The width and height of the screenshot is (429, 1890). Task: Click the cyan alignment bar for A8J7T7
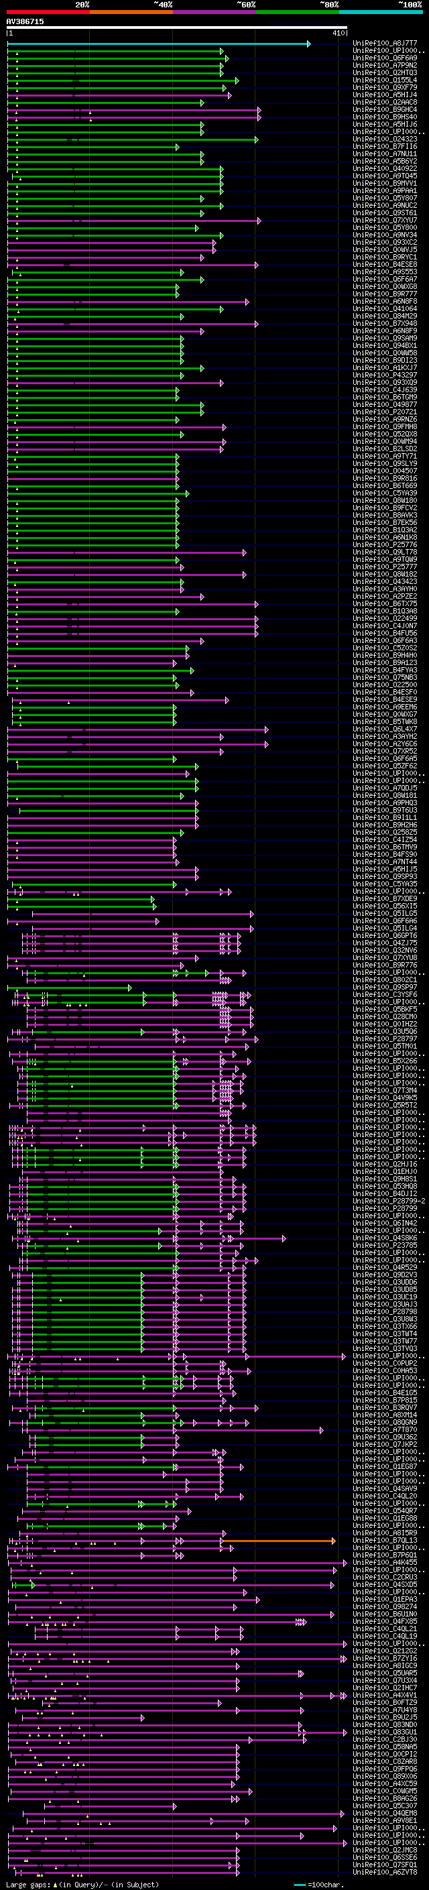tap(158, 44)
